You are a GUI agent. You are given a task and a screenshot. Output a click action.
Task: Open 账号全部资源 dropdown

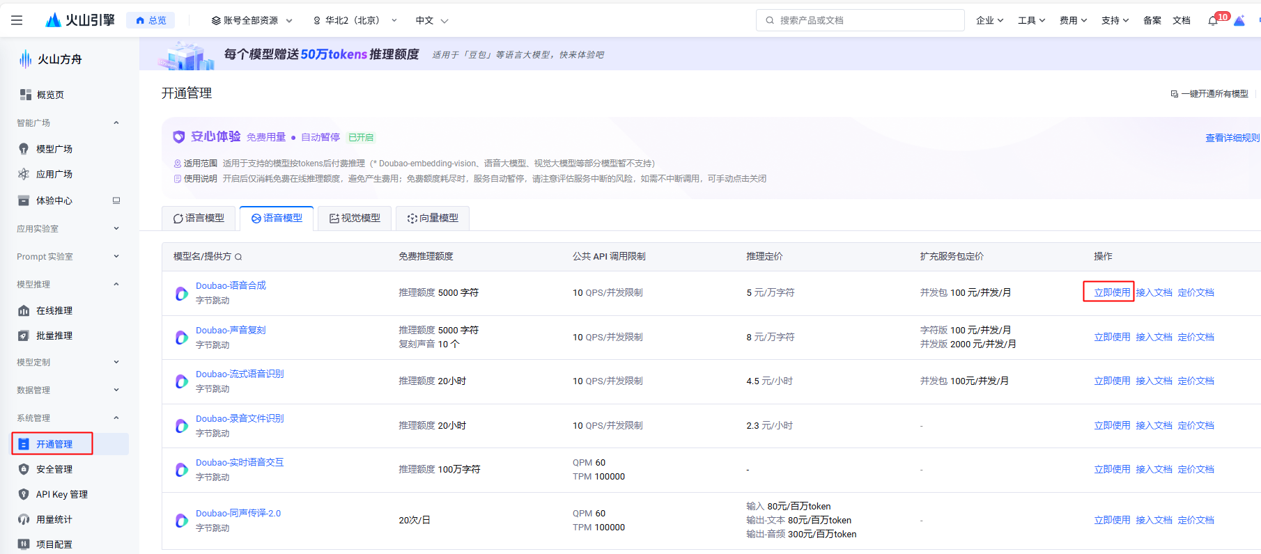pos(252,20)
